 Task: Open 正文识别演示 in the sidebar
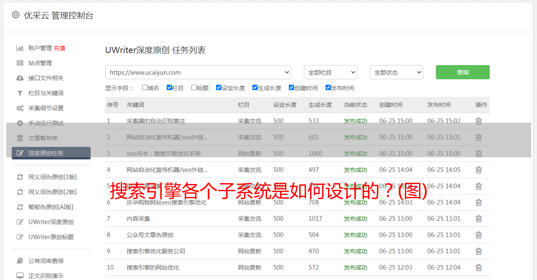point(46,276)
